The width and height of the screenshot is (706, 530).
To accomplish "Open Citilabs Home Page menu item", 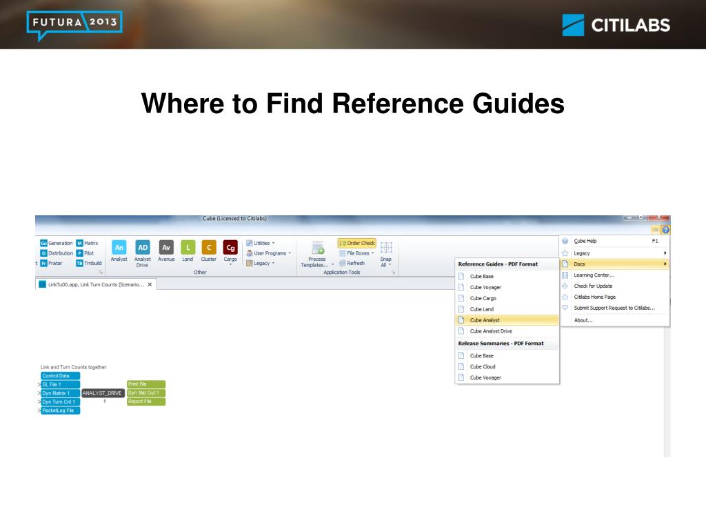I will click(x=614, y=297).
